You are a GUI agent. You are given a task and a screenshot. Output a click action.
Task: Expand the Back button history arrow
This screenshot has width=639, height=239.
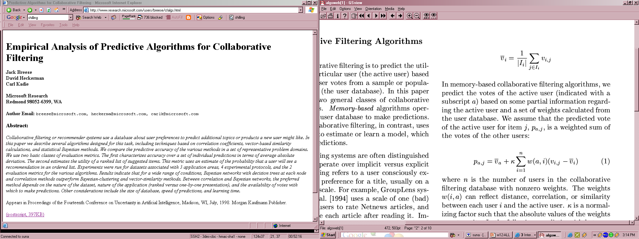point(24,10)
